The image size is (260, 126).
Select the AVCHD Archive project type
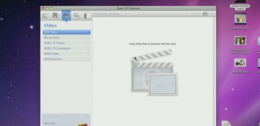pyautogui.click(x=67, y=59)
